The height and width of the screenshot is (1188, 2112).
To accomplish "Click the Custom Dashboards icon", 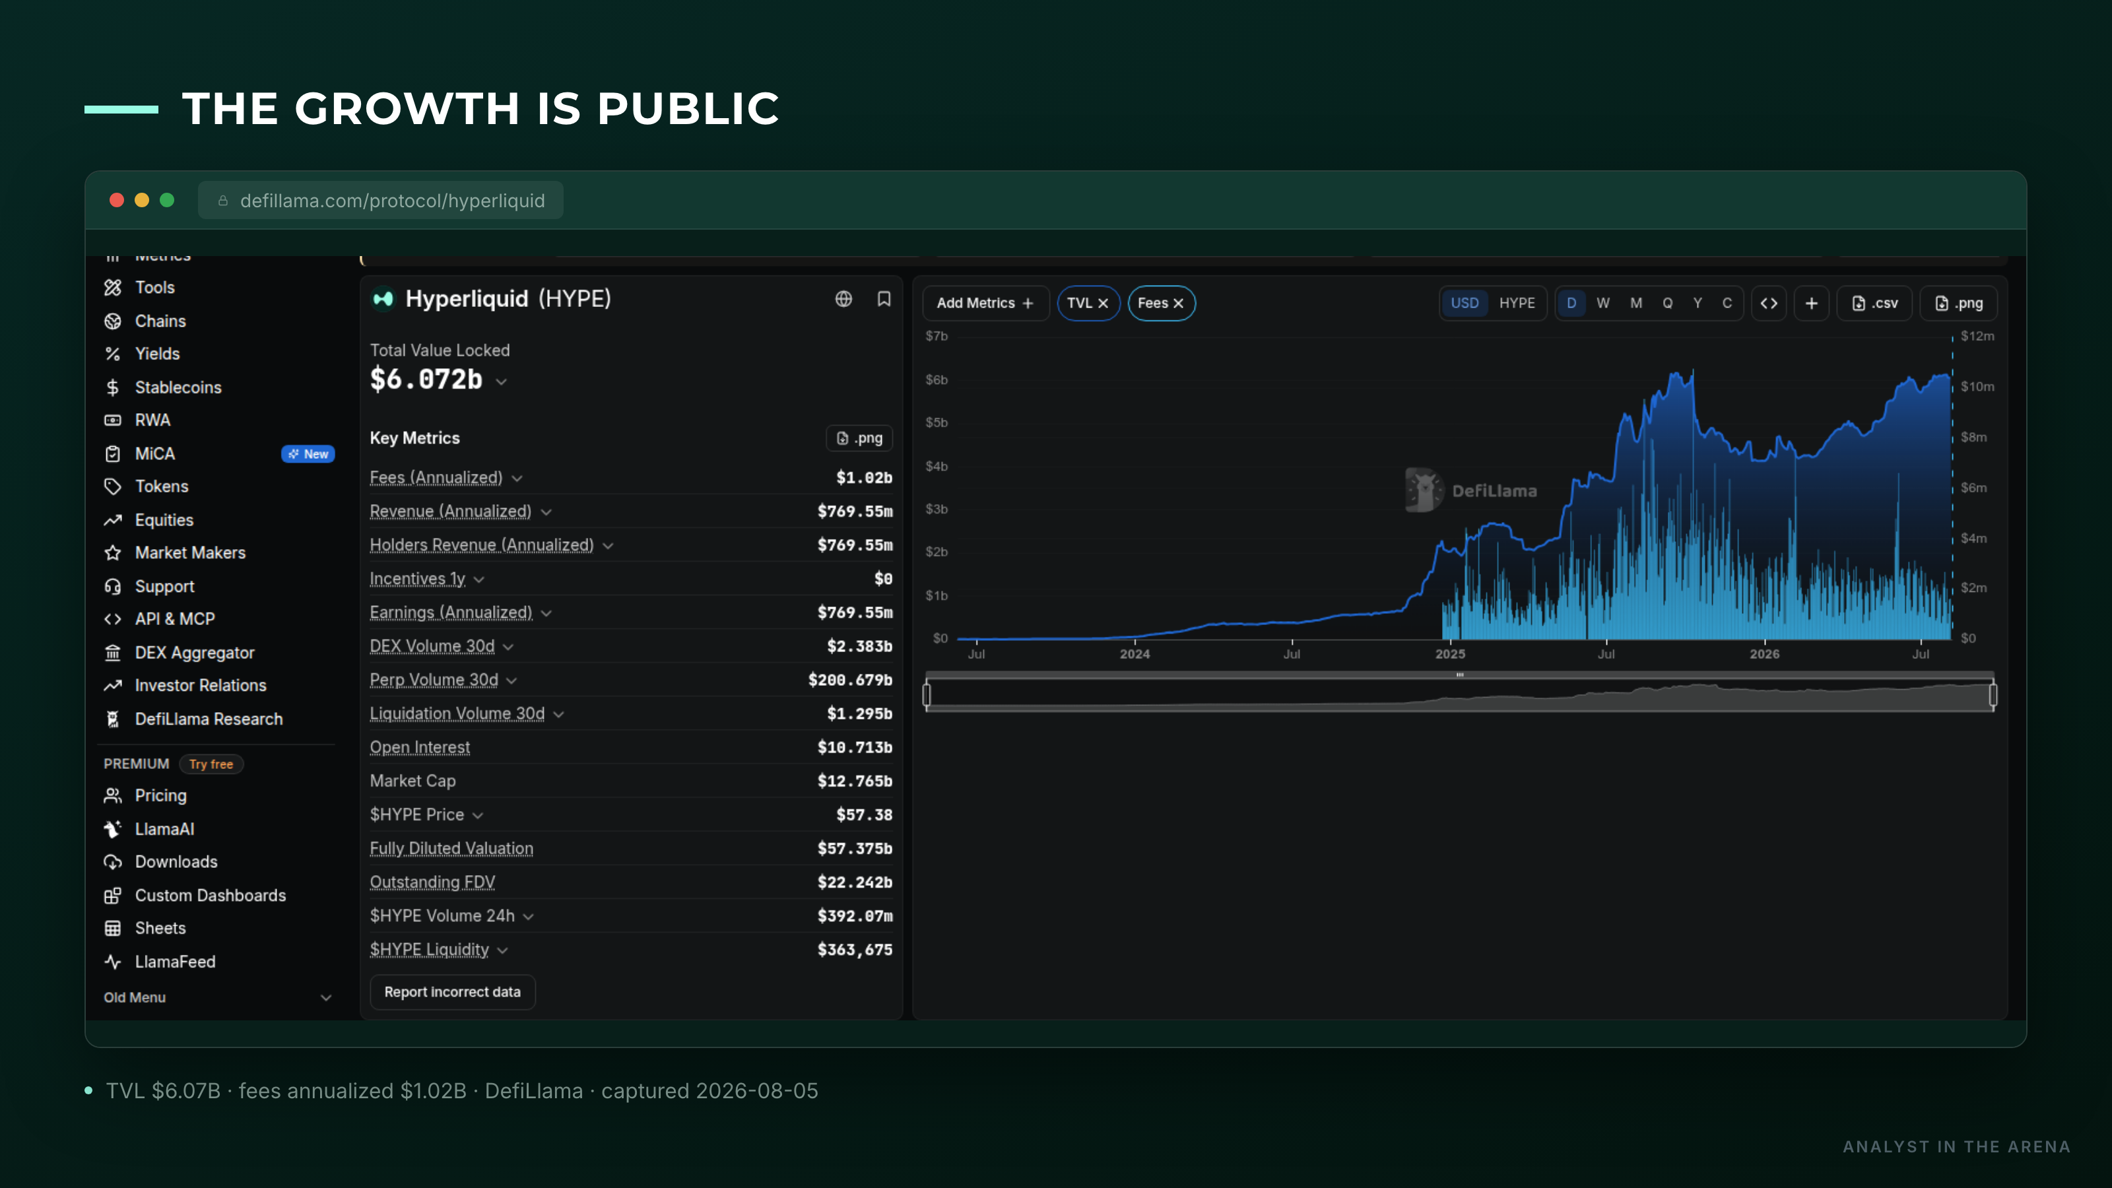I will [113, 896].
